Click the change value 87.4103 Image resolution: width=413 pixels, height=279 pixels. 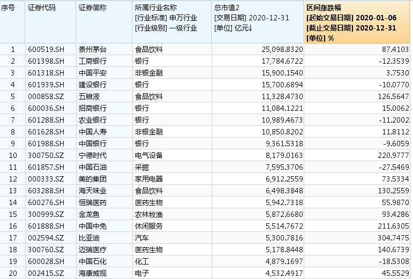pos(395,49)
